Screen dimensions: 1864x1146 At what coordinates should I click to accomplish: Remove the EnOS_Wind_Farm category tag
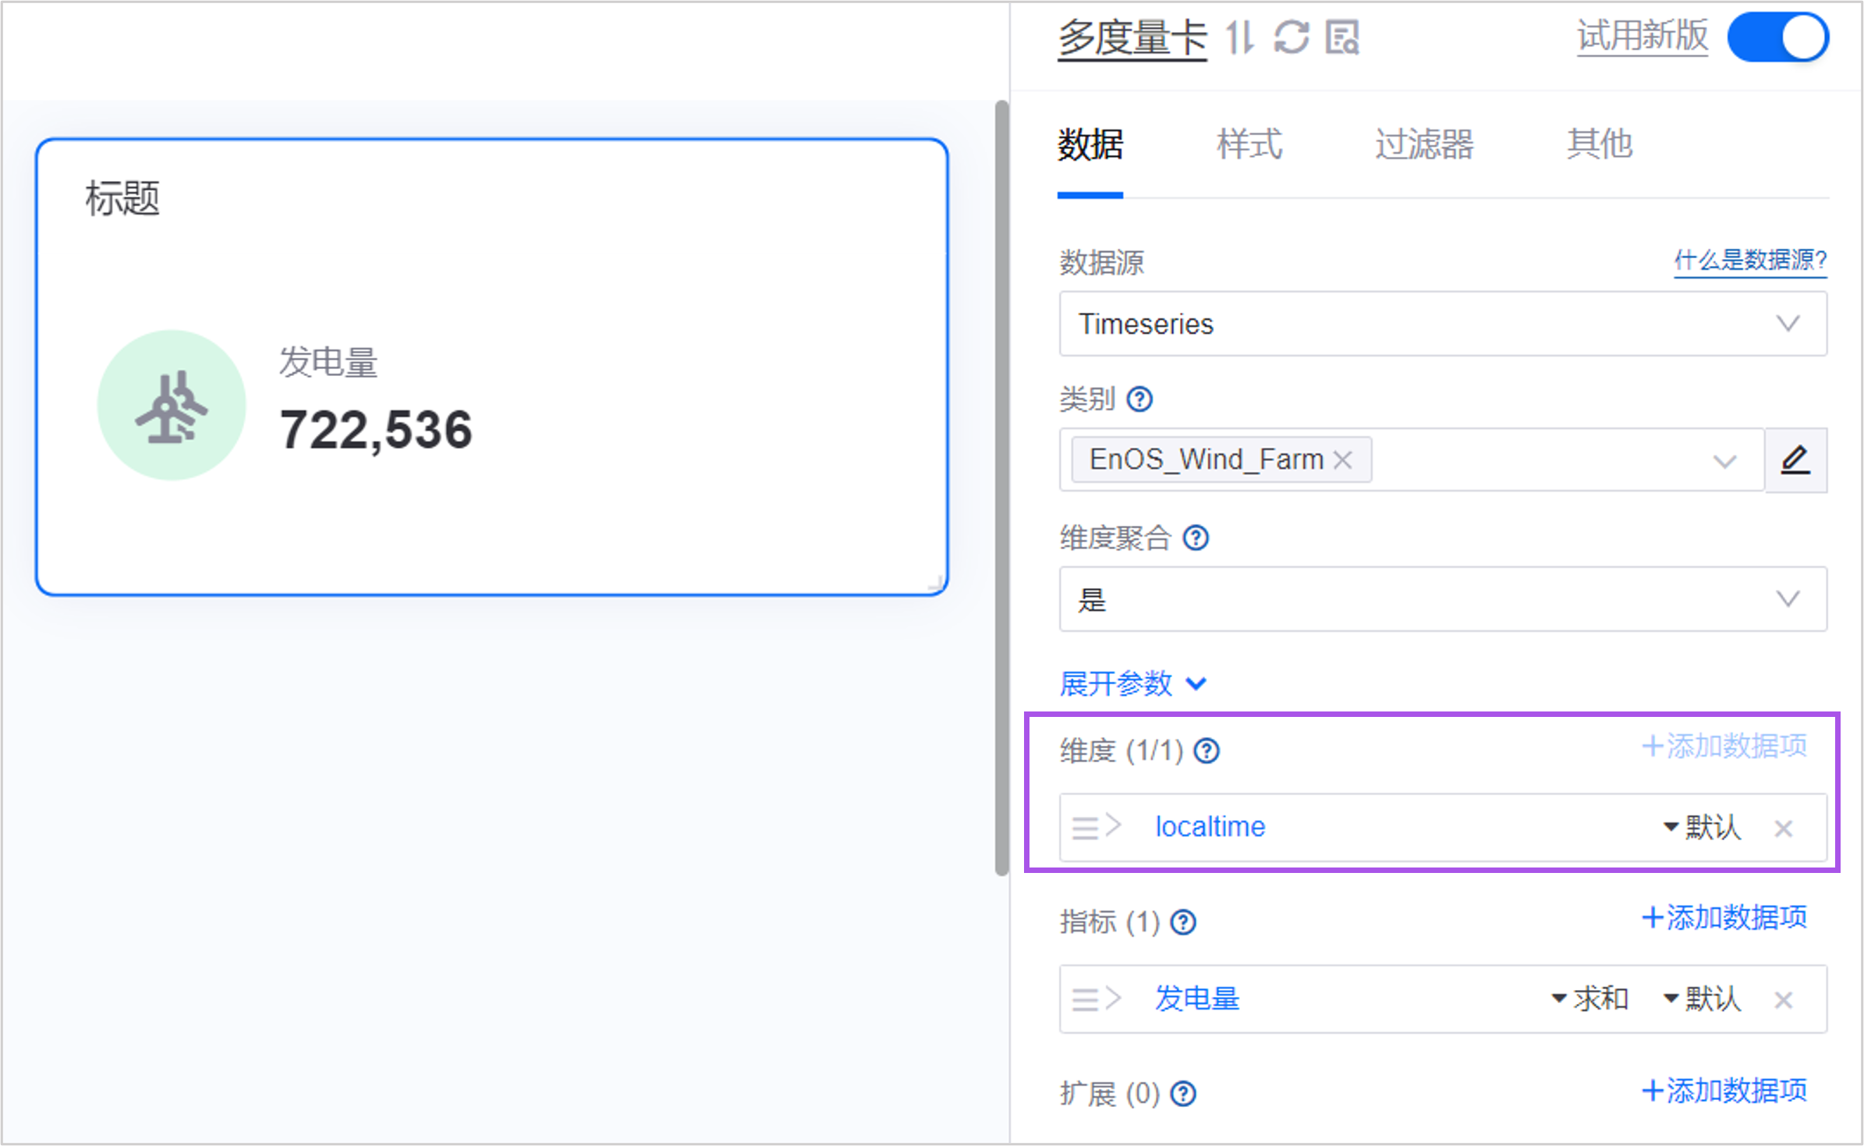click(x=1343, y=460)
